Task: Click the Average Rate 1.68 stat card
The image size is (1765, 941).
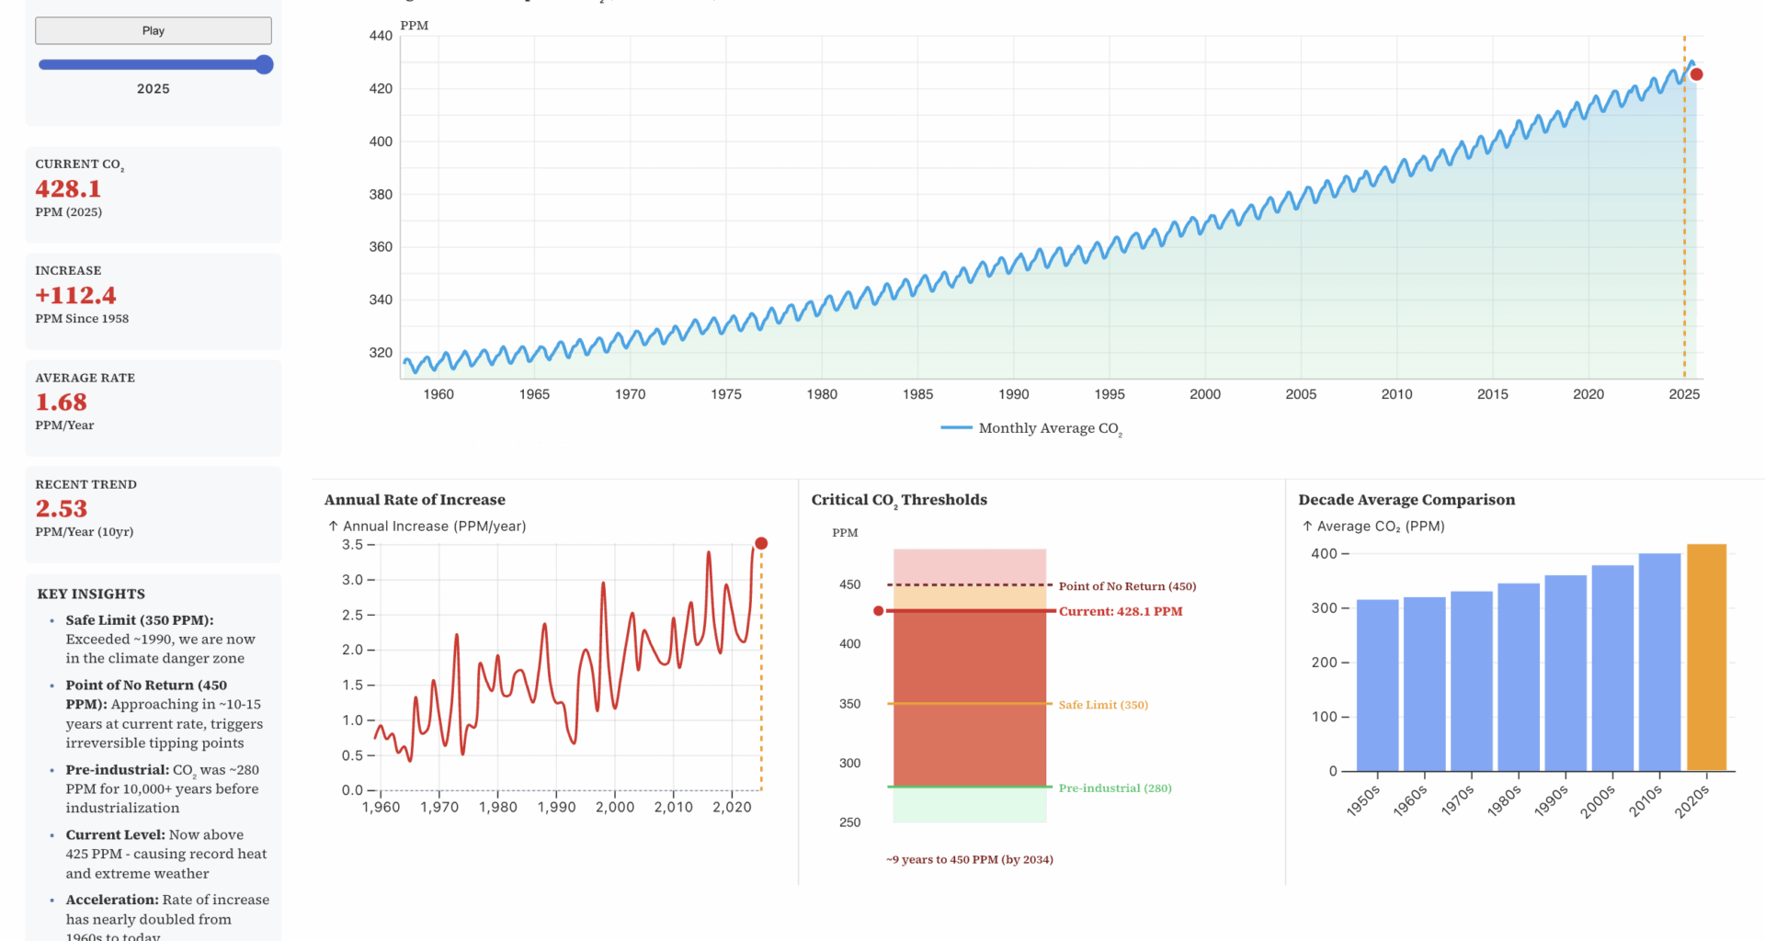Action: point(154,407)
